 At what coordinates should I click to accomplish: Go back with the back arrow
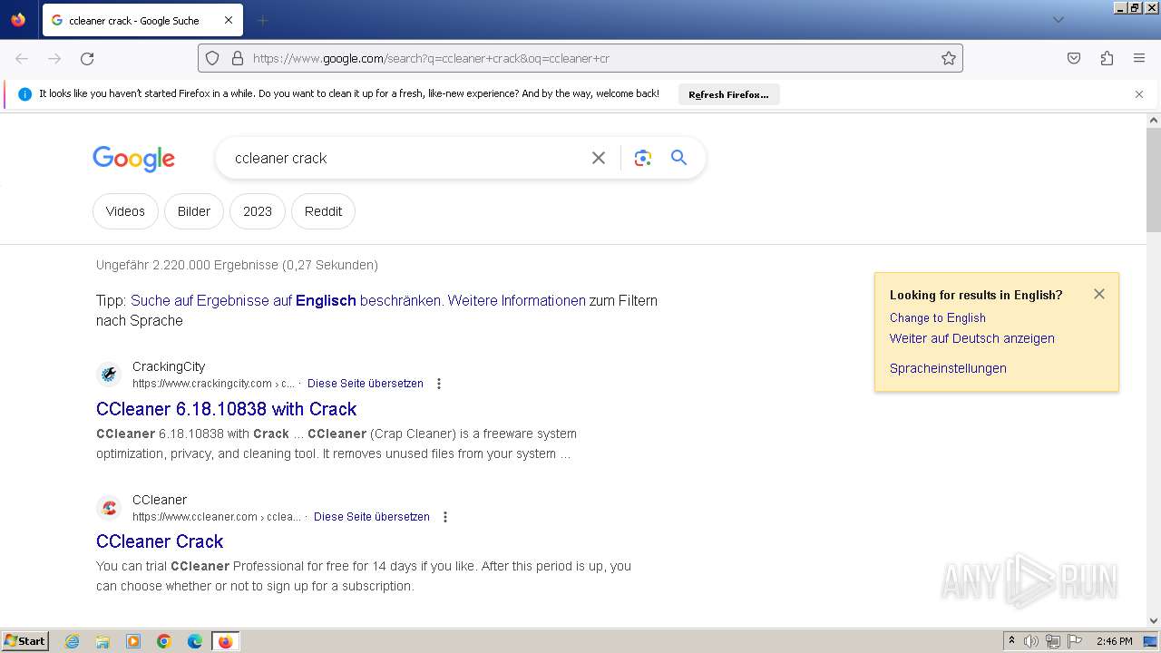tap(22, 58)
